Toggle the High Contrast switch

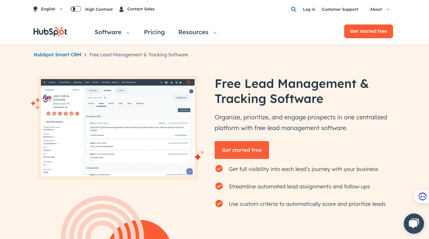76,9
